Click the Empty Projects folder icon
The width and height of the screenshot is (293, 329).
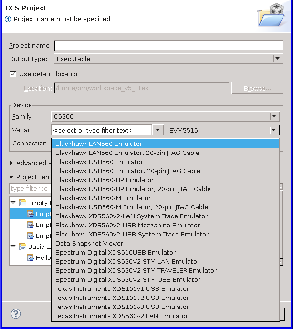(23, 203)
